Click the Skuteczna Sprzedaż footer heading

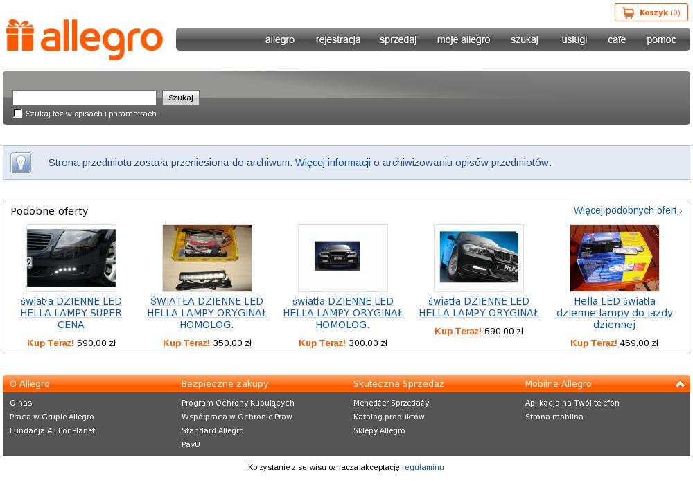click(x=398, y=384)
